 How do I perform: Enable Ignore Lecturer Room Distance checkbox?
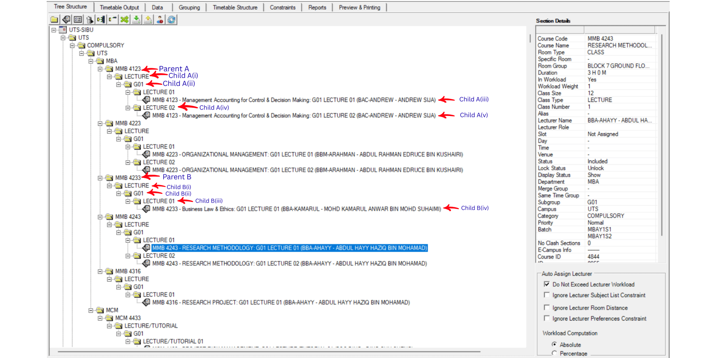547,308
